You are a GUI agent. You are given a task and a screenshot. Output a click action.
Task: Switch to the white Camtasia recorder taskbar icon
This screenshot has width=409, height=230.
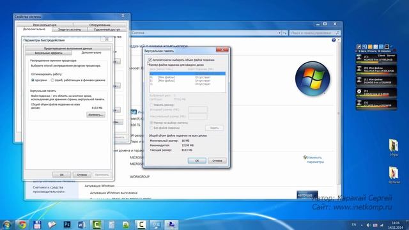[x=141, y=224]
